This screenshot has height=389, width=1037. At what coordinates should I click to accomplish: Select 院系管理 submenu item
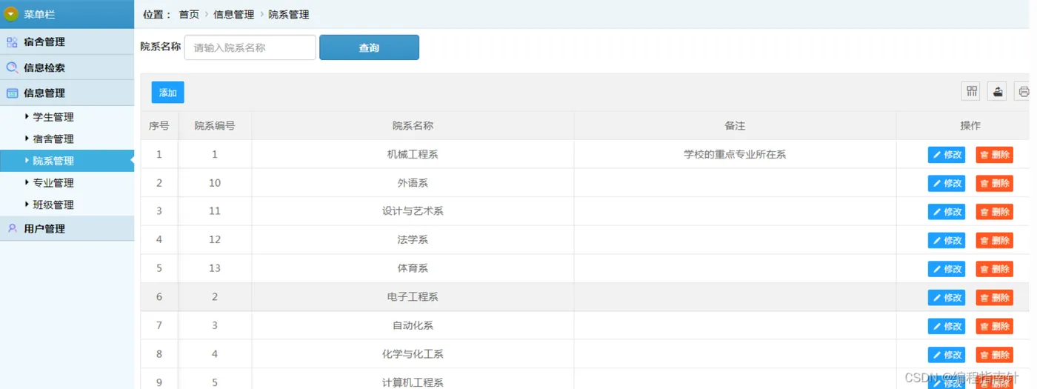[x=67, y=161]
